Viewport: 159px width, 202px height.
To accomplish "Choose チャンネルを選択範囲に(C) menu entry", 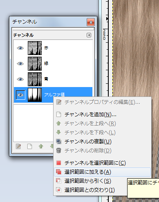I will tap(102, 163).
